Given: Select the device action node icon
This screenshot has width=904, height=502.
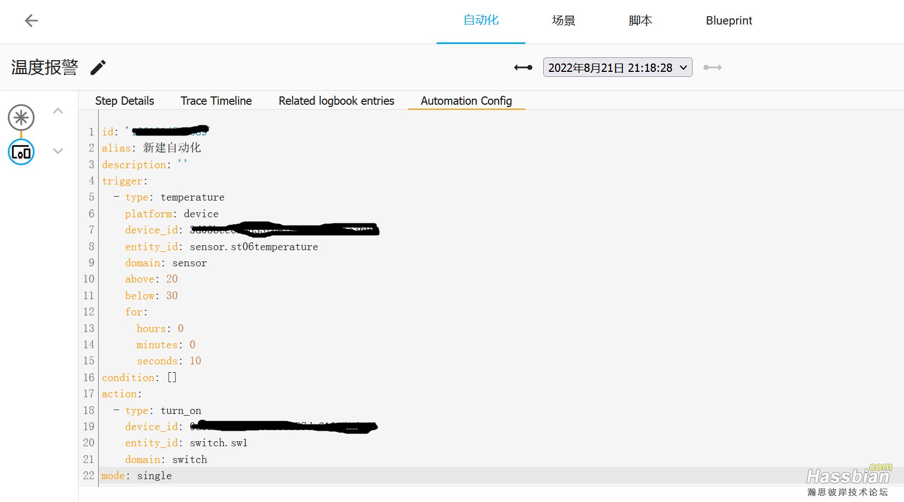Looking at the screenshot, I should point(21,152).
